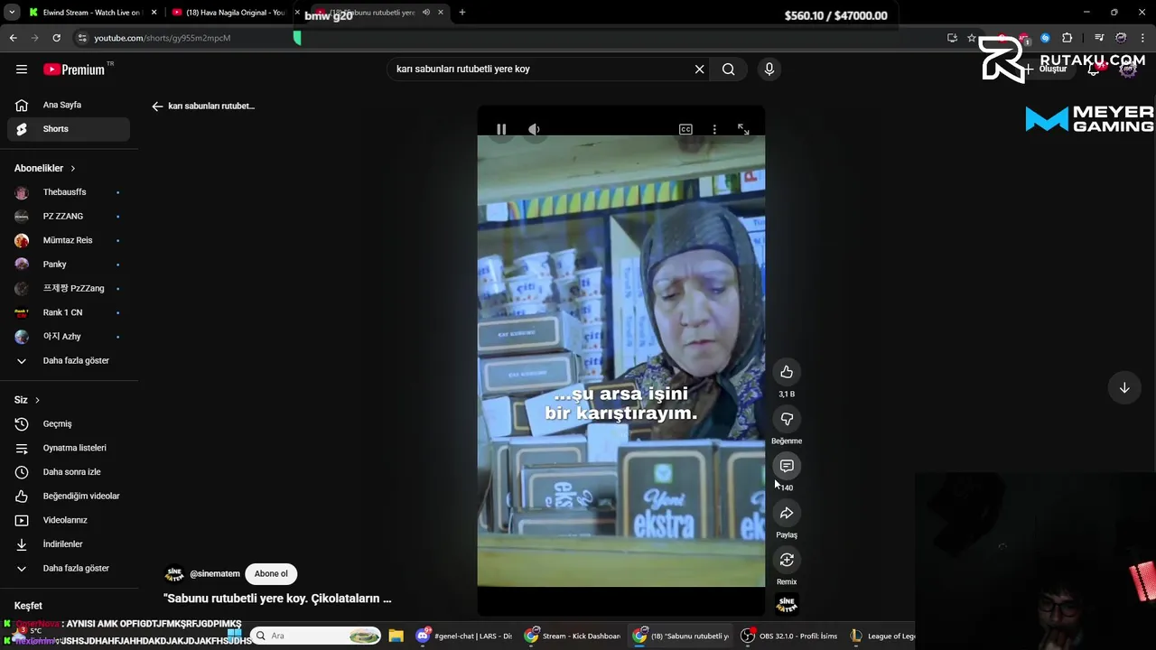Viewport: 1156px width, 650px height.
Task: Open the Discord genel-chat taskbar window
Action: 463,636
